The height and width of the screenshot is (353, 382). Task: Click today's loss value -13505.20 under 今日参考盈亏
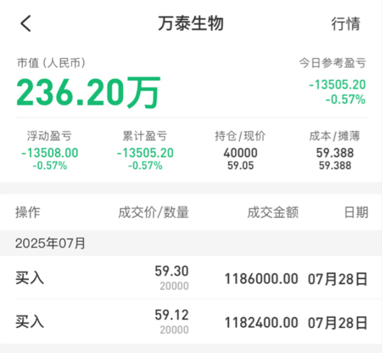(x=337, y=85)
